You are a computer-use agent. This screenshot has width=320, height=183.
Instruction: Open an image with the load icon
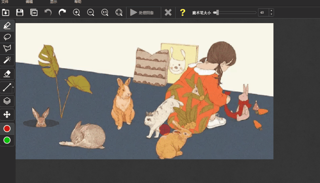(x=6, y=12)
